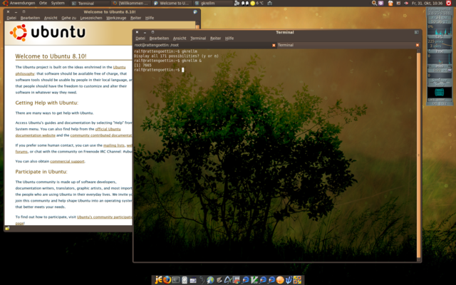Open Werkzeuge menu in the Welcome window
This screenshot has width=456, height=285.
click(x=116, y=18)
